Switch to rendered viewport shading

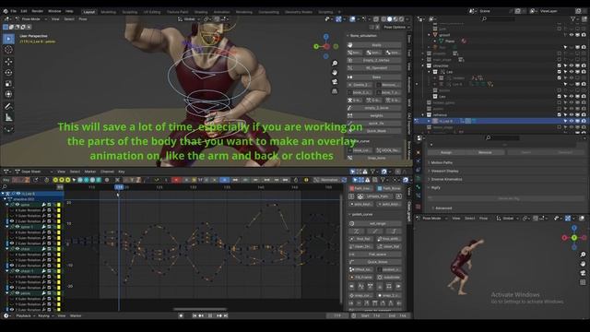402,18
